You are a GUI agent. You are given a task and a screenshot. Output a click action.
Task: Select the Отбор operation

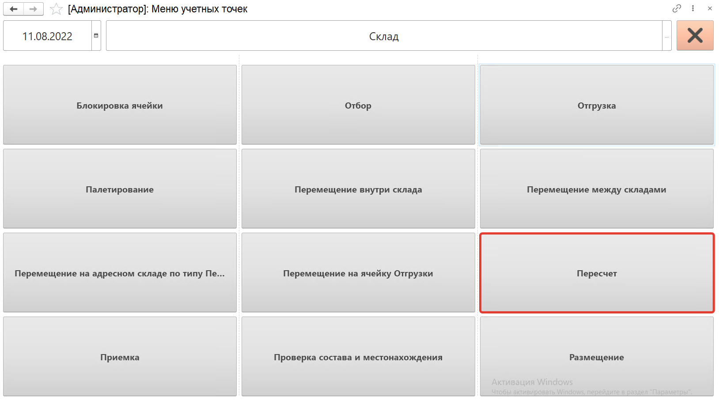coord(358,105)
